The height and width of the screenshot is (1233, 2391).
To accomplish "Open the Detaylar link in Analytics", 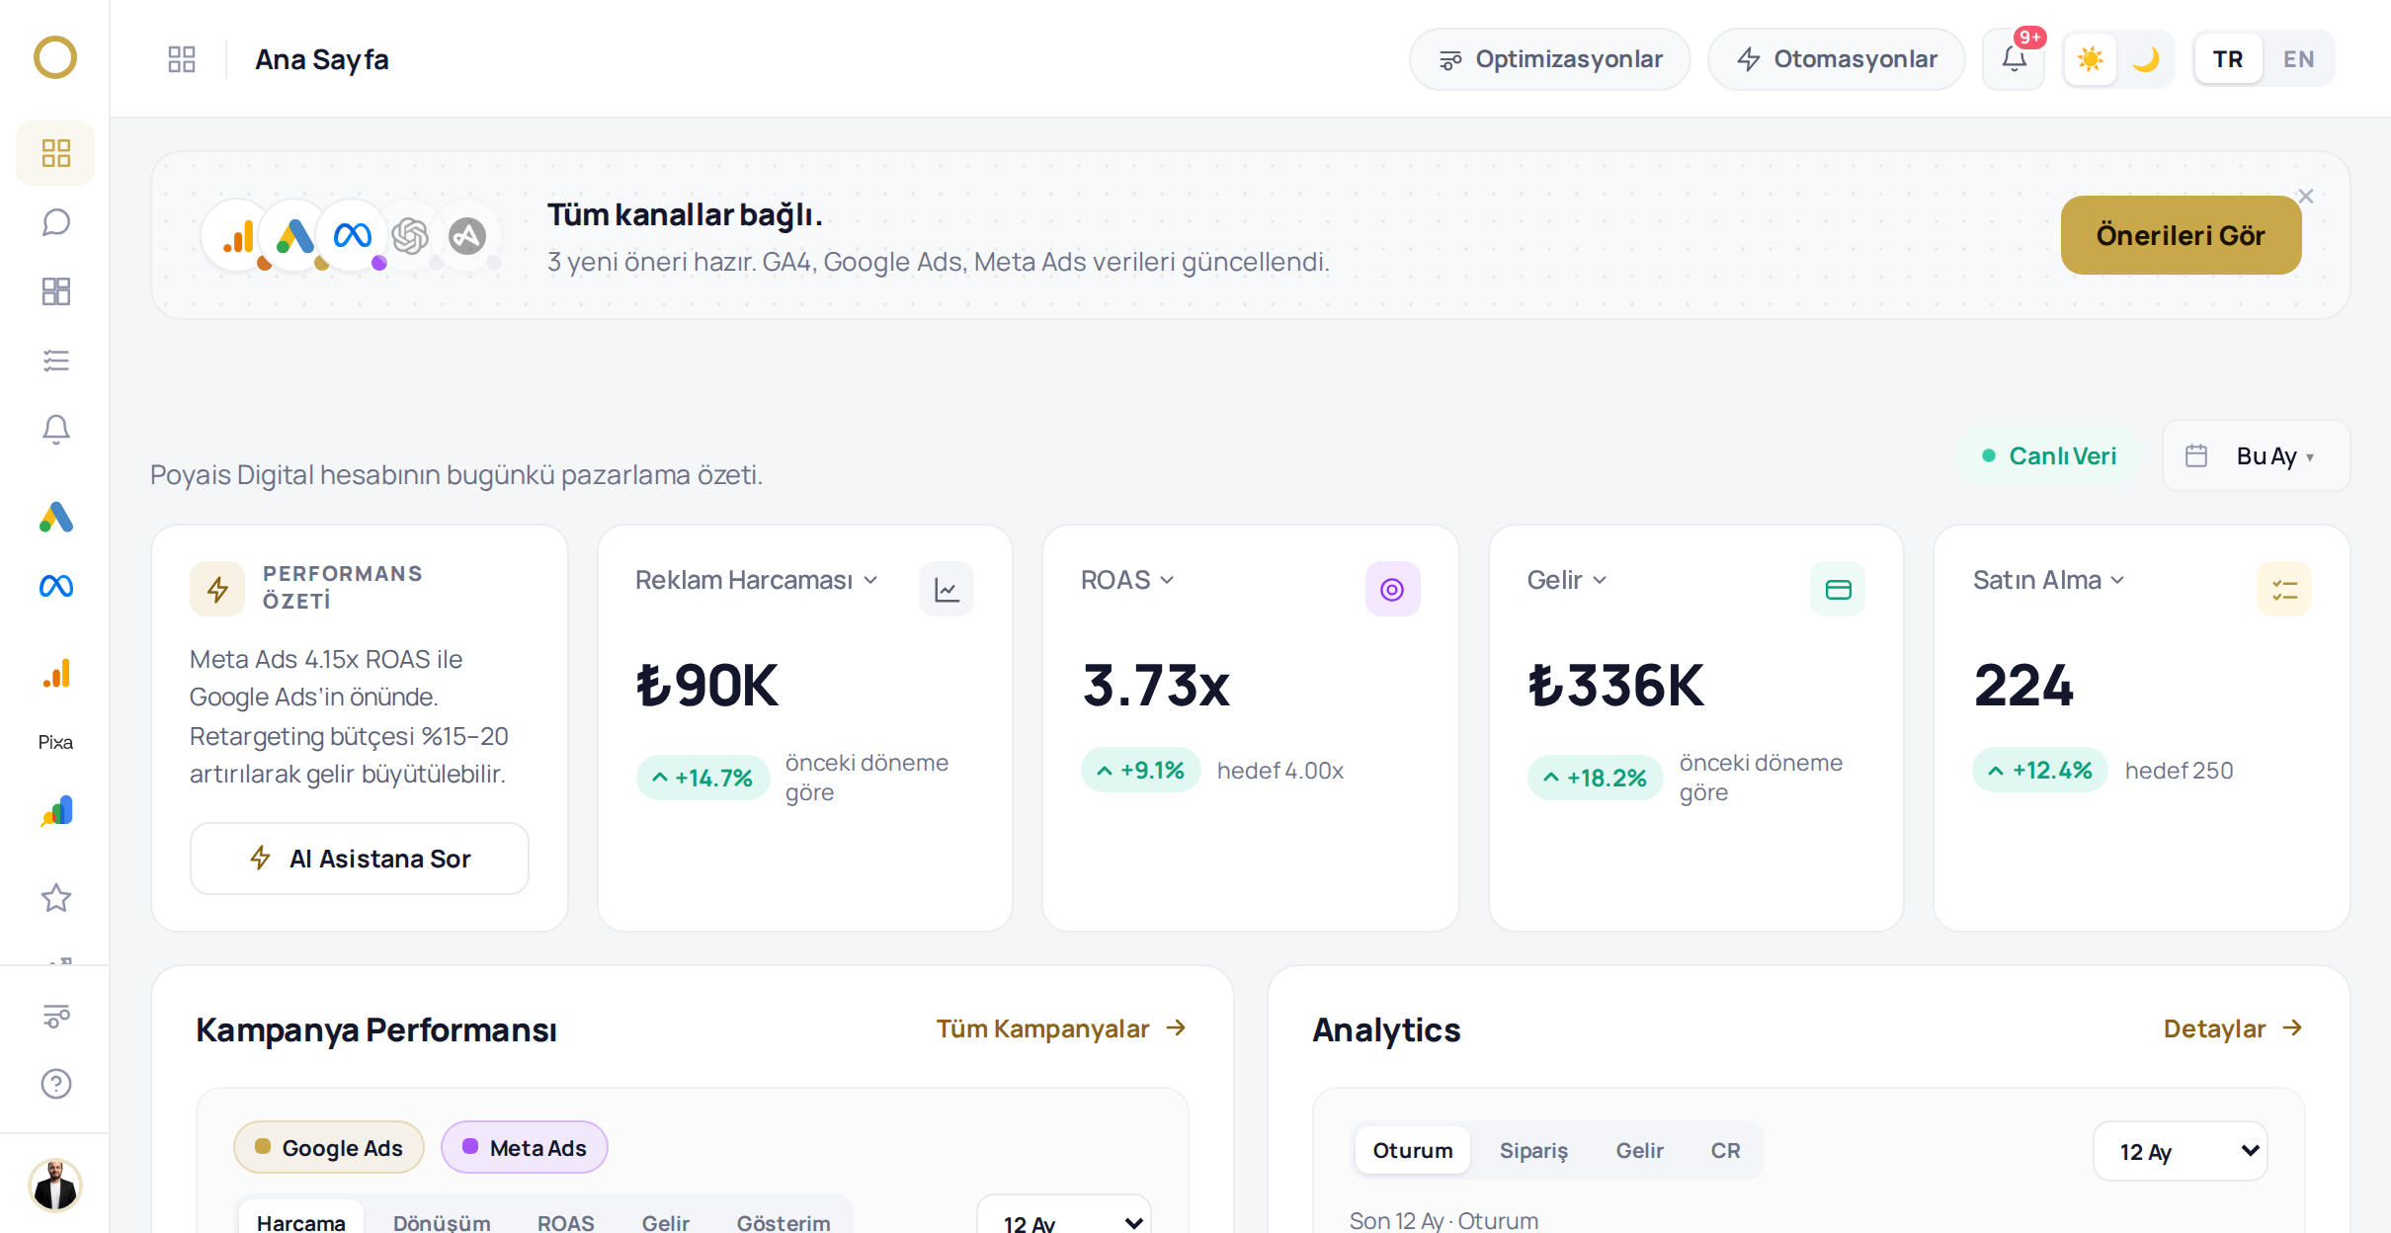I will pyautogui.click(x=2233, y=1028).
